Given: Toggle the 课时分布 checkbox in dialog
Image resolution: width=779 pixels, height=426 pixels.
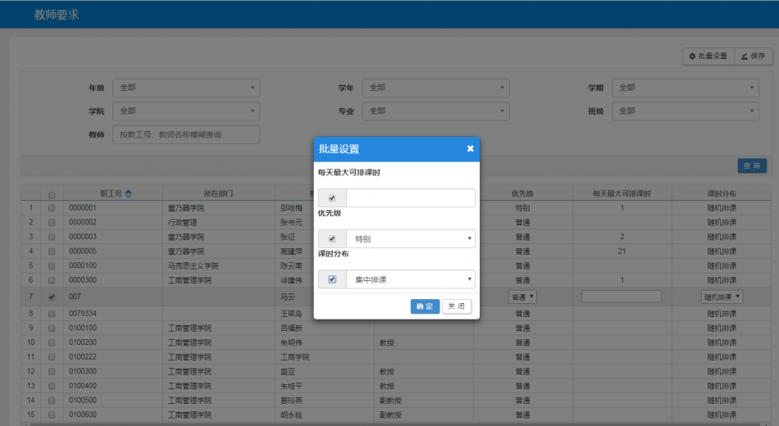Looking at the screenshot, I should pos(332,279).
